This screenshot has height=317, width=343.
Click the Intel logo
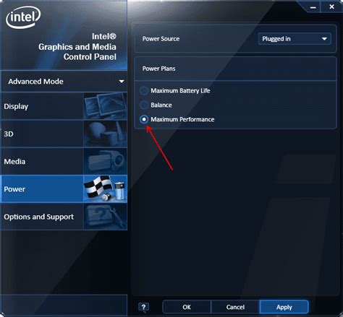pyautogui.click(x=23, y=17)
